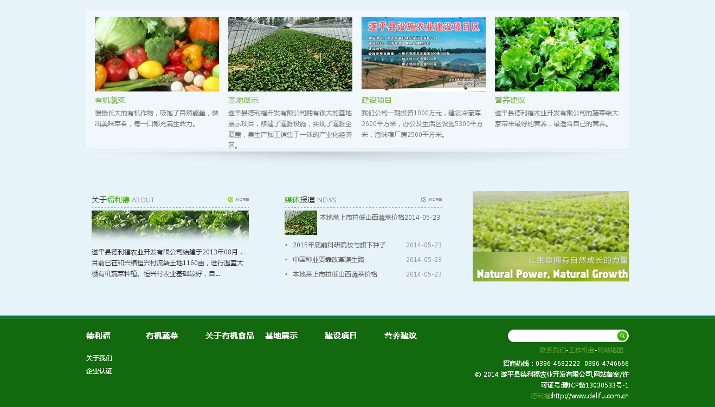The width and height of the screenshot is (715, 407).
Task: Select 有机蔬菜 in the footer navigation
Action: coord(161,336)
